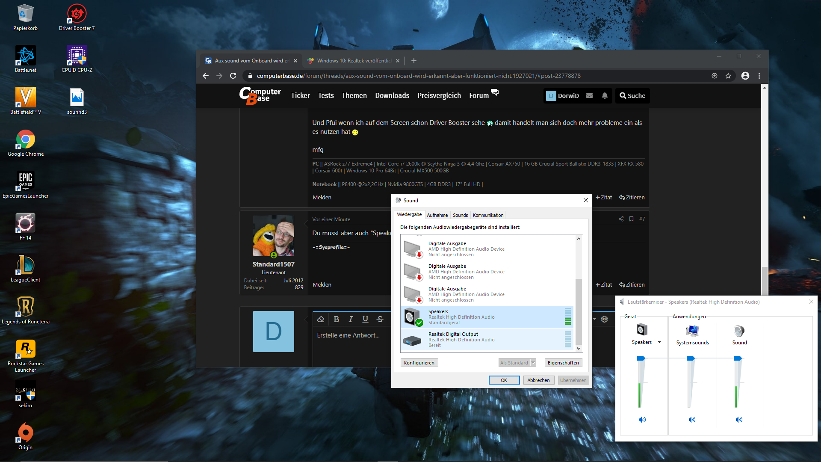Open the Als Standard dropdown arrow

(x=533, y=363)
